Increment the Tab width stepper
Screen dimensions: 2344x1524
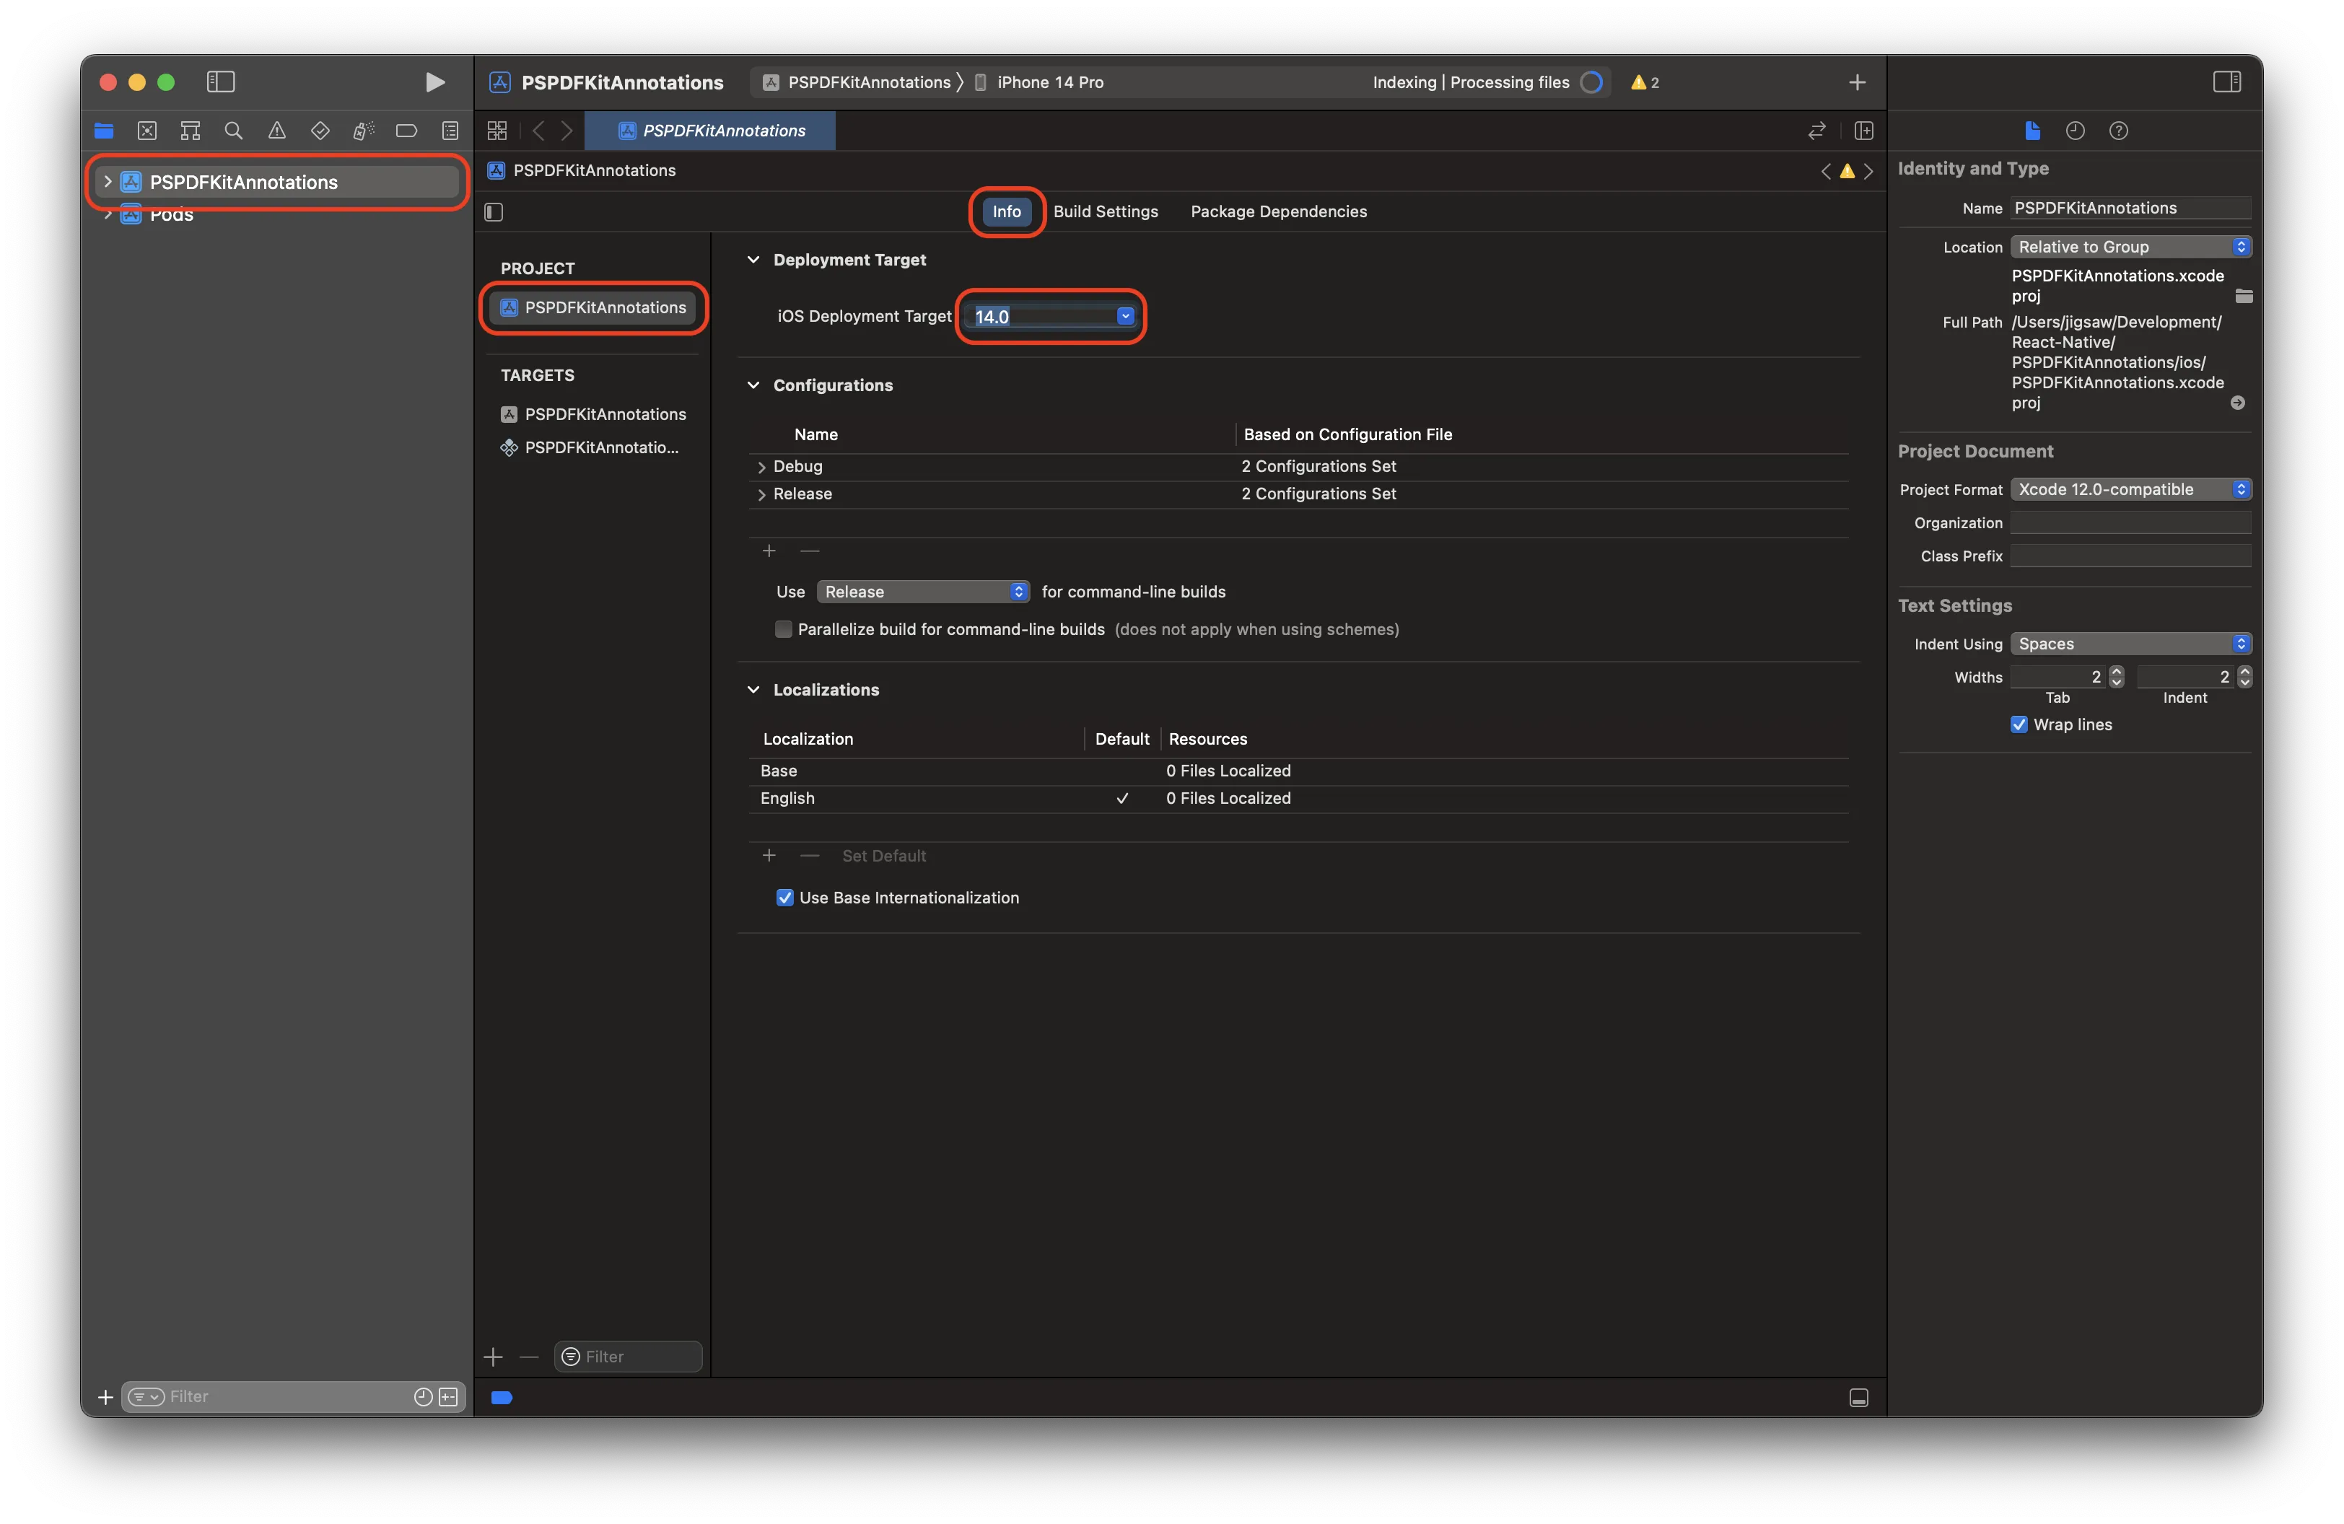(x=2115, y=671)
